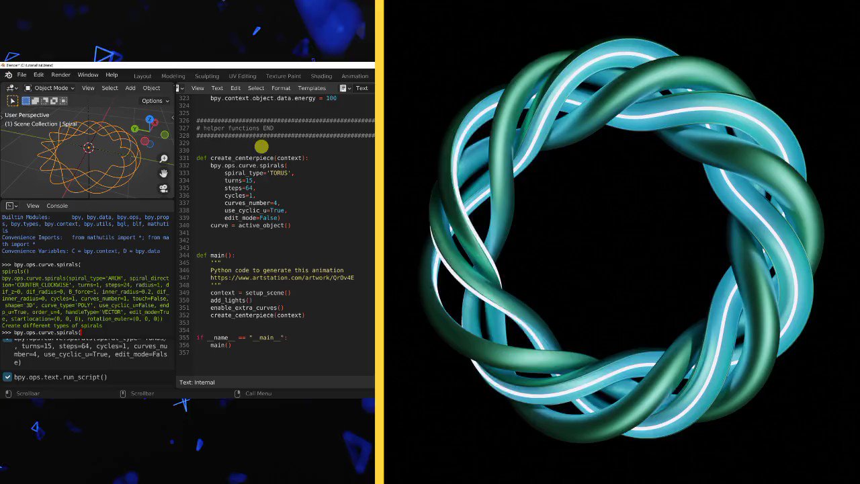Click the Text editor type icon in header
Image resolution: width=860 pixels, height=484 pixels.
178,88
